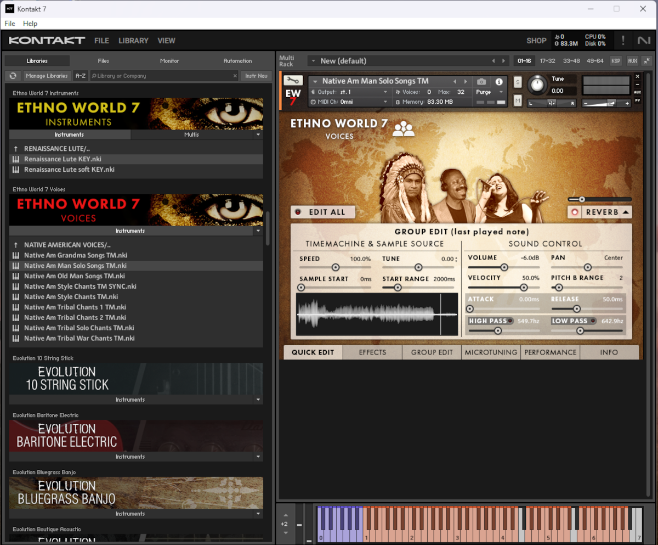Click the Multis button under Ethno World Instruments

192,134
